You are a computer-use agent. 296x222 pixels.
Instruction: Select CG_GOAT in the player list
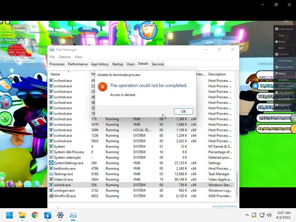click(282, 54)
